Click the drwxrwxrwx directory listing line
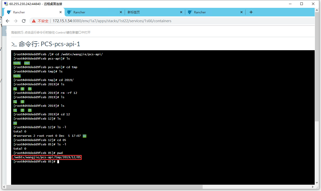 (50, 136)
